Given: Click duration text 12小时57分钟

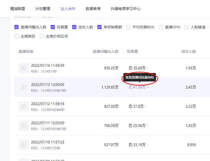Looking at the screenshot, I should (x=50, y=148).
